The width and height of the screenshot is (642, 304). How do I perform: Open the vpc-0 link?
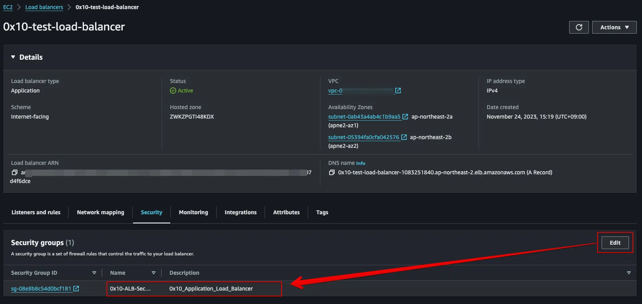pyautogui.click(x=335, y=91)
